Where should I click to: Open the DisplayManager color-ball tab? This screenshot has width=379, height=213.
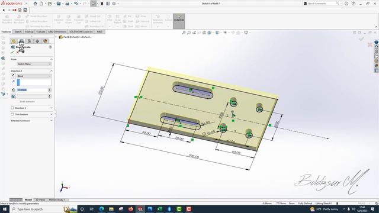pos(45,41)
